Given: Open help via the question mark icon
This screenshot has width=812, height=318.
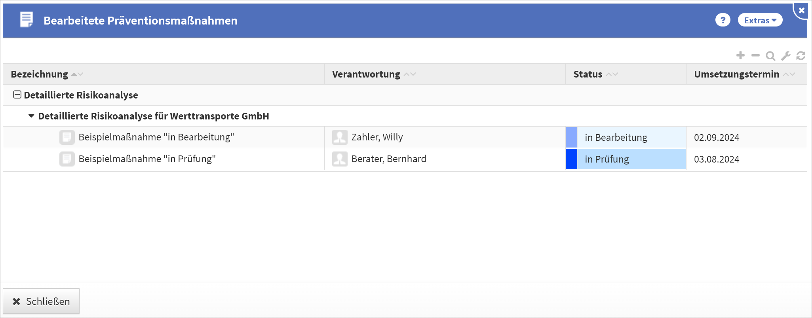Looking at the screenshot, I should [723, 20].
